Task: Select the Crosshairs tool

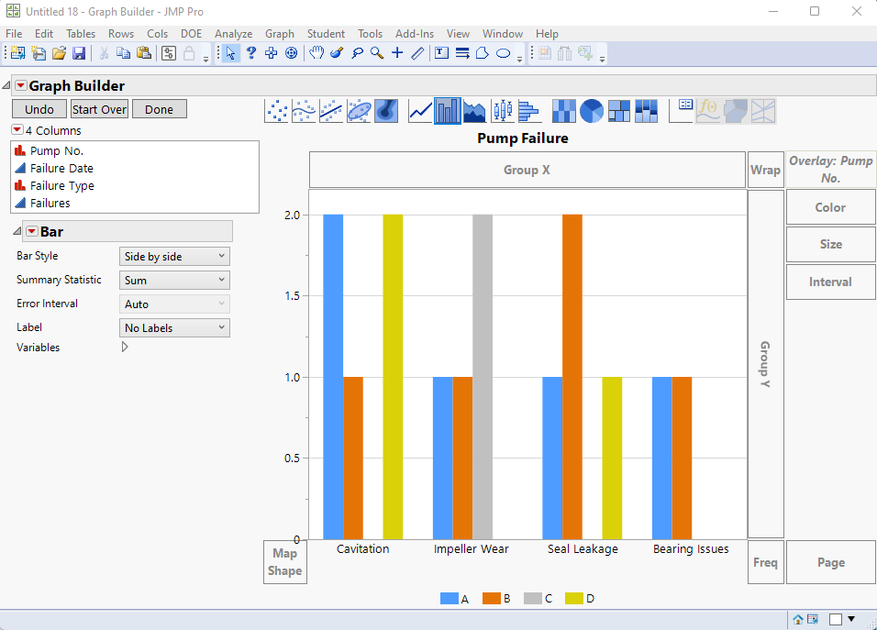Action: pyautogui.click(x=272, y=53)
